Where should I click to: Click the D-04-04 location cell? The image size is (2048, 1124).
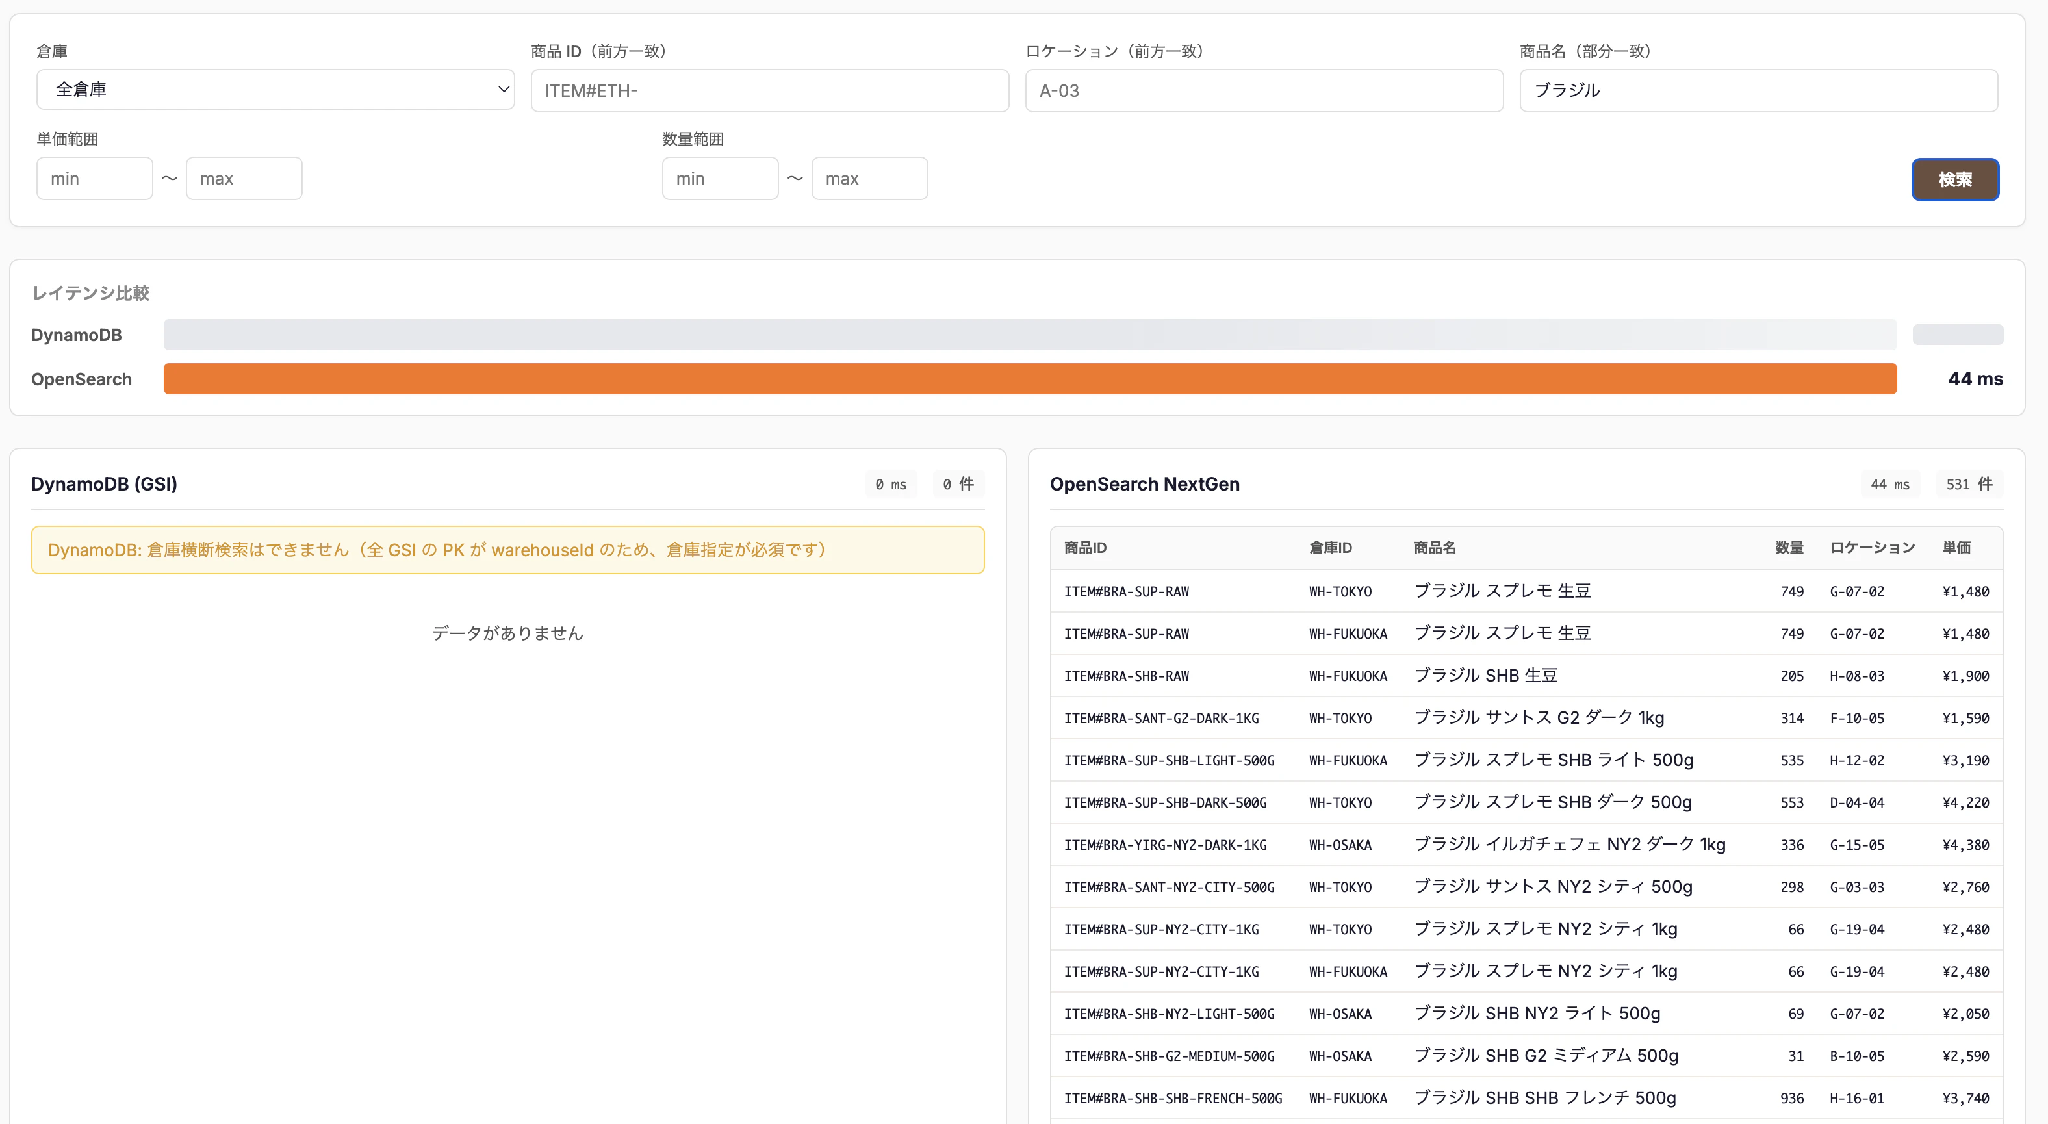click(1857, 802)
